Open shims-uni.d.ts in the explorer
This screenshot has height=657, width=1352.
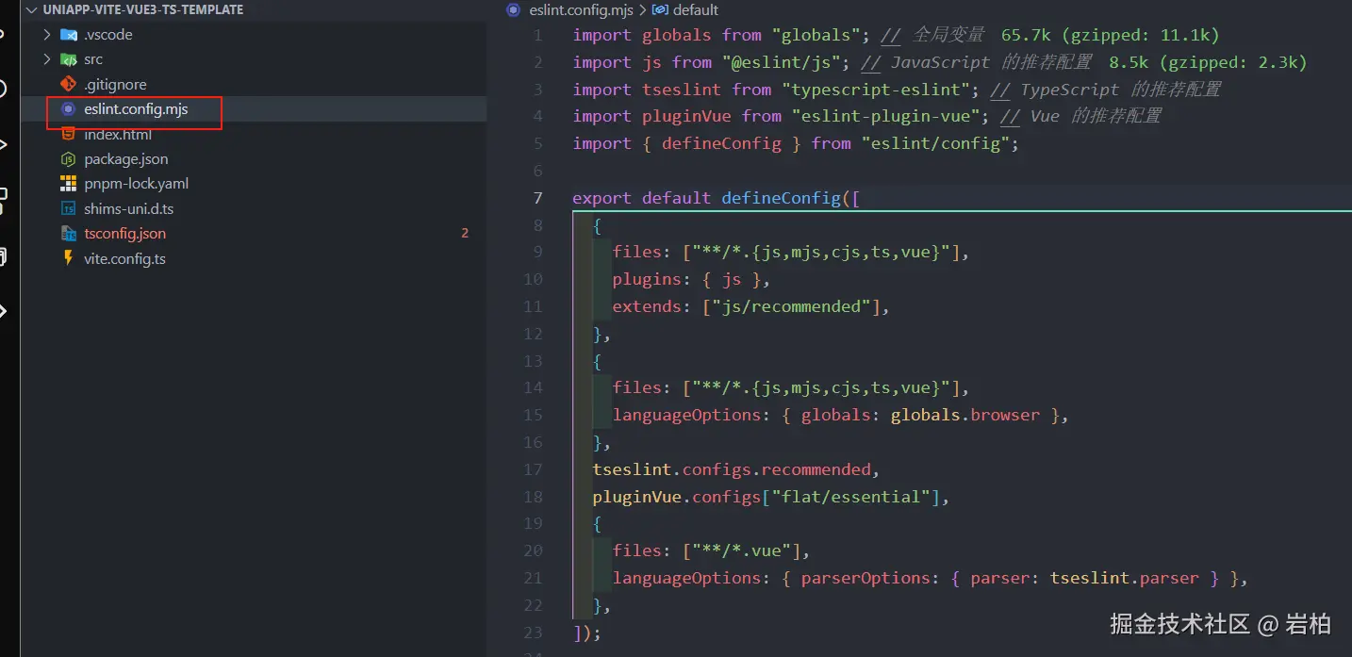click(x=254, y=208)
